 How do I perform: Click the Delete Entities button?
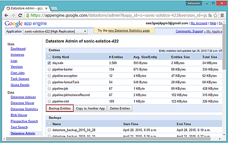[120, 108]
